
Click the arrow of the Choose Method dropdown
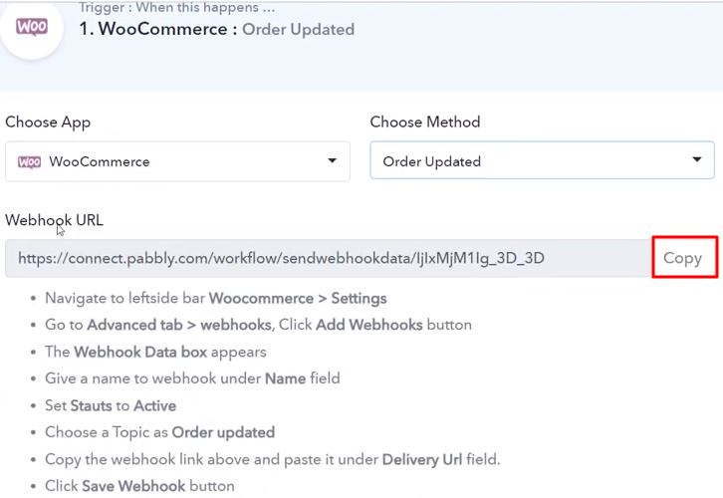697,159
